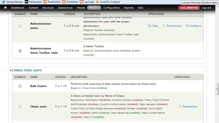The width and height of the screenshot is (219, 123).
Task: Select Administration menu Toolbar style name
Action: tap(44, 51)
